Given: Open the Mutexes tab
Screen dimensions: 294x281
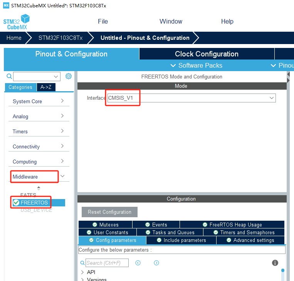Looking at the screenshot, I should 106,225.
